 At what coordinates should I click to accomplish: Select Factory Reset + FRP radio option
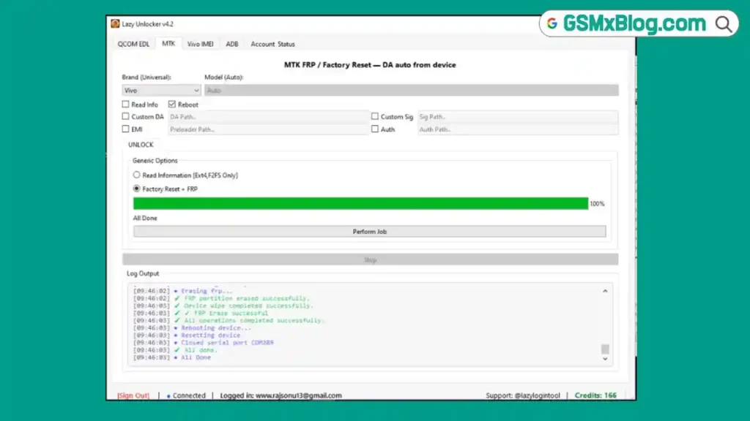[x=137, y=189]
